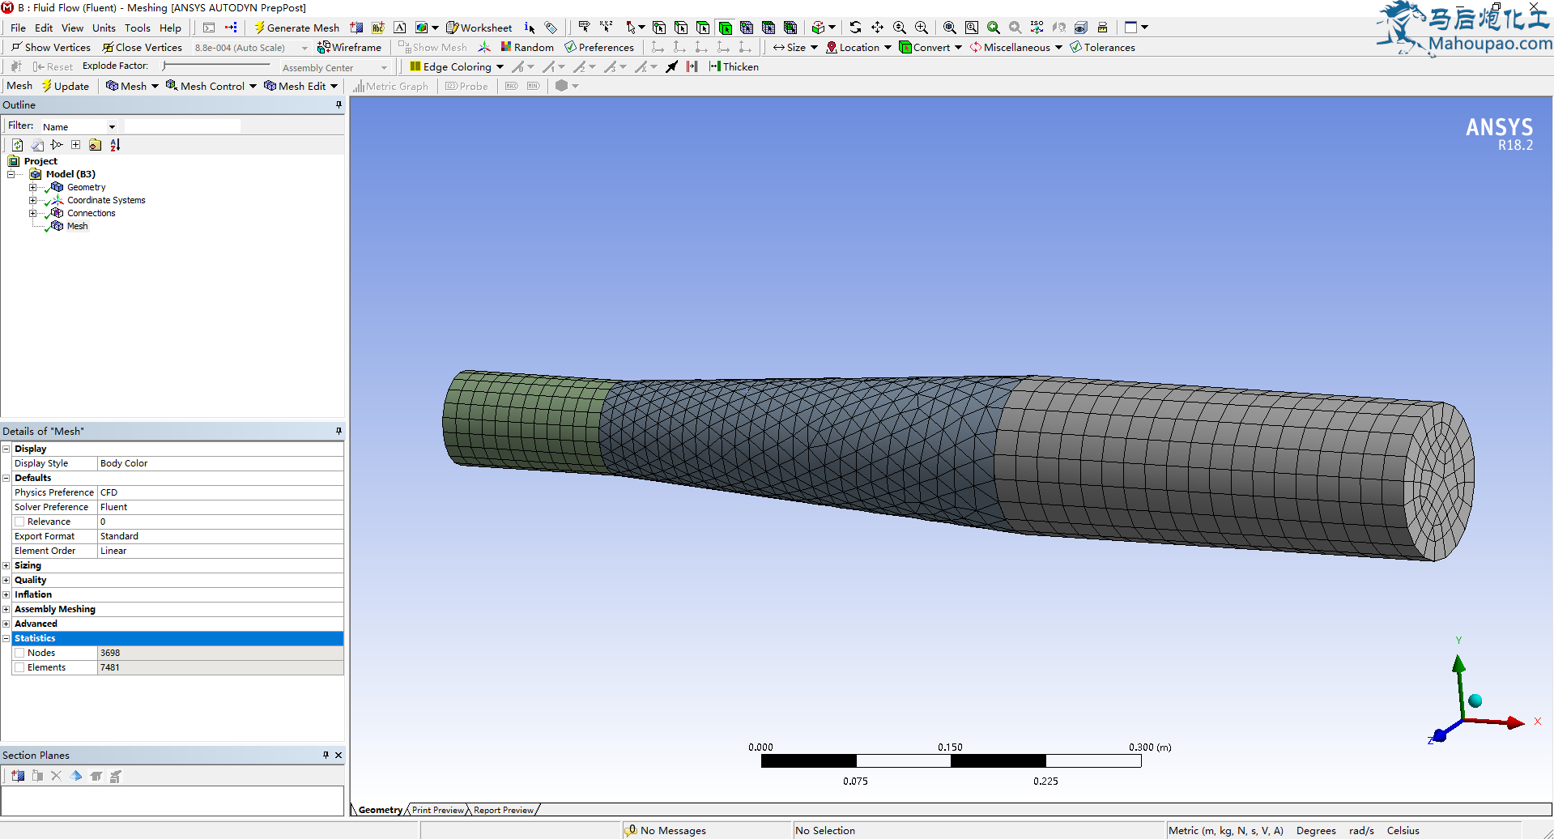The height and width of the screenshot is (839, 1554).
Task: Sort outline alphabetically with A-Z icon
Action: (115, 145)
